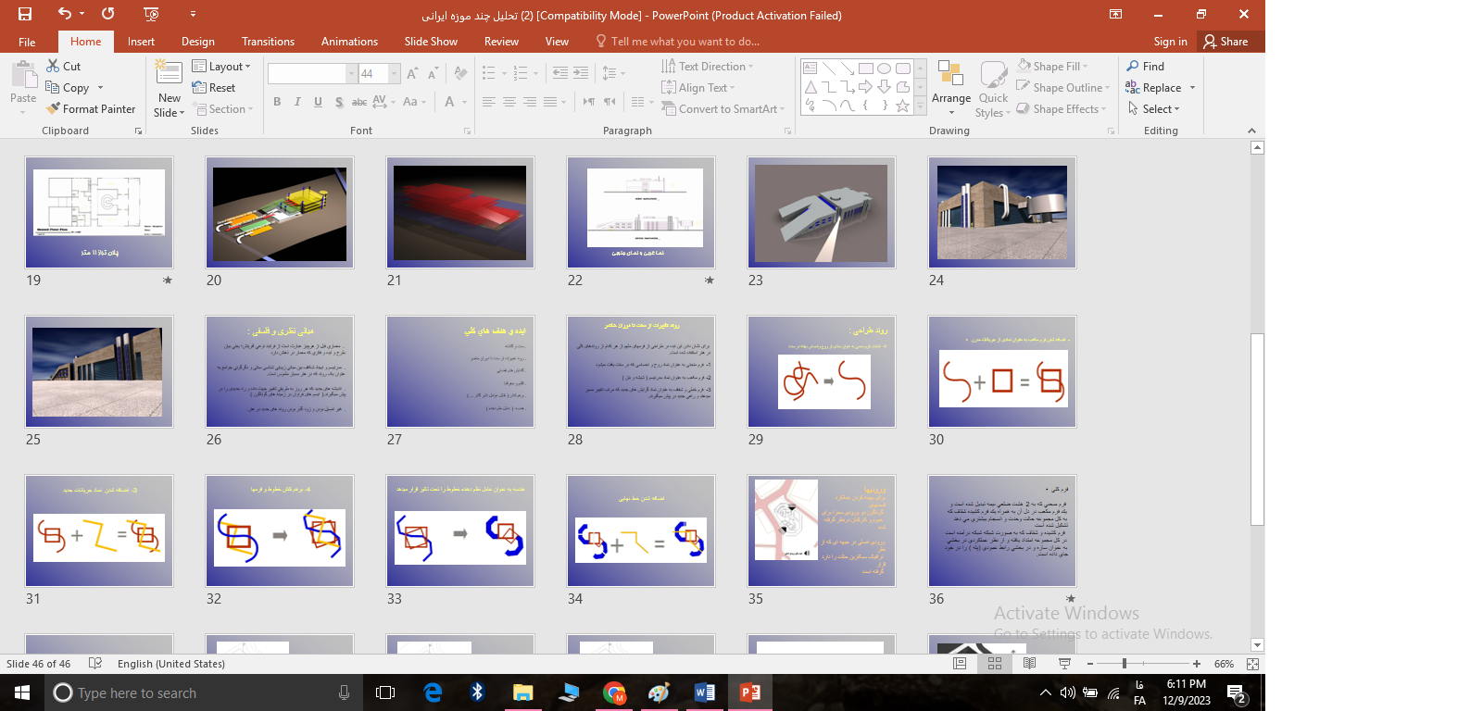Open the Transitions ribbon tab
Screen dimensions: 1483x711
(x=268, y=42)
